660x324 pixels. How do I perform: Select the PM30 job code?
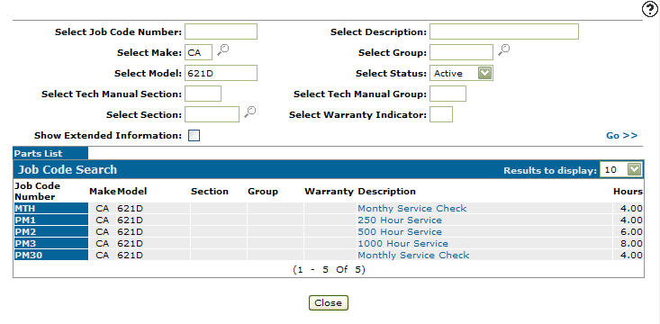pos(51,255)
